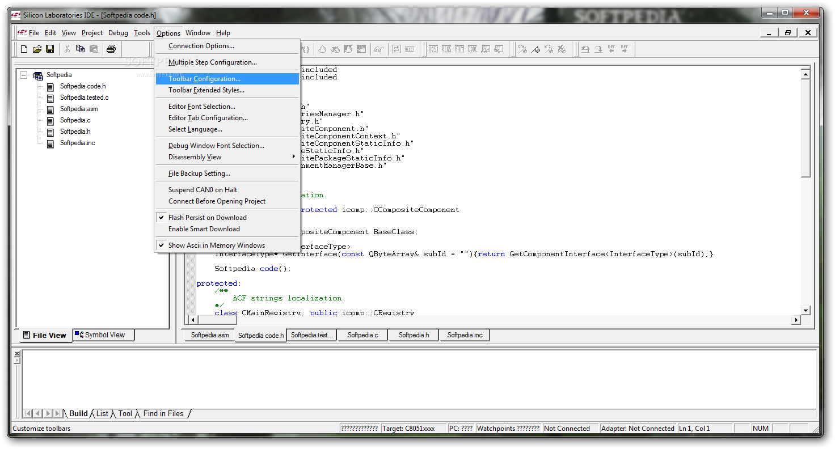Click the magnifier window icon after CODE

point(499,49)
